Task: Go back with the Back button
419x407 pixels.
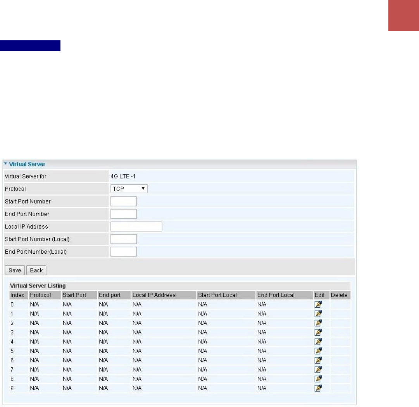Action: (x=36, y=270)
